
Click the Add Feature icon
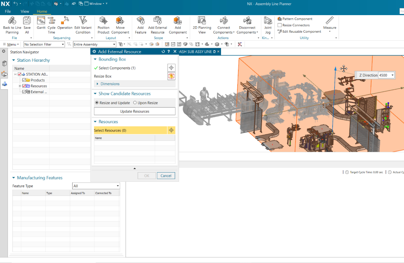click(141, 25)
